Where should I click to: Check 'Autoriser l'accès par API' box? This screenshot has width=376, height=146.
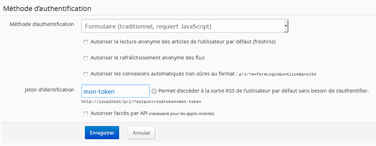[x=85, y=114]
